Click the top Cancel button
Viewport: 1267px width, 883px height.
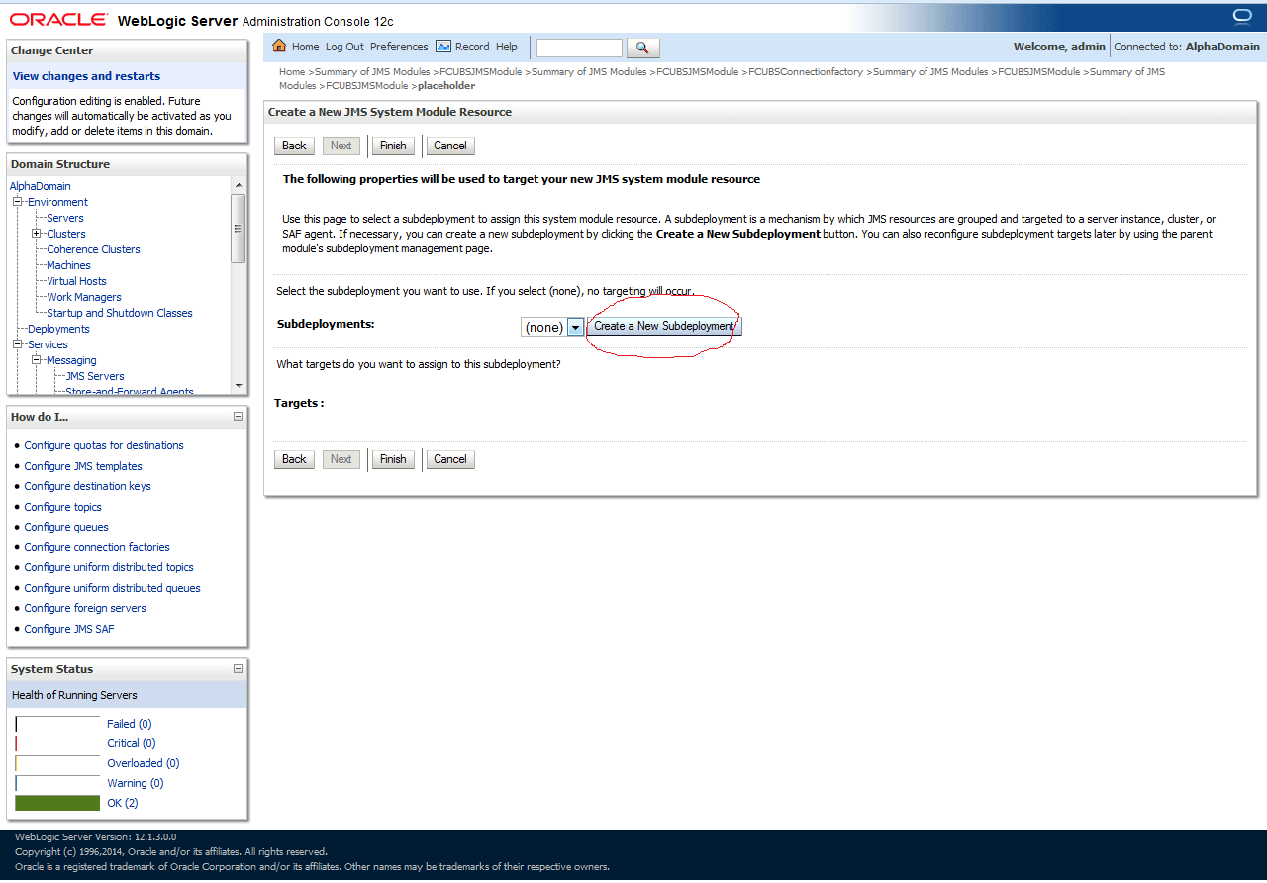(x=450, y=146)
